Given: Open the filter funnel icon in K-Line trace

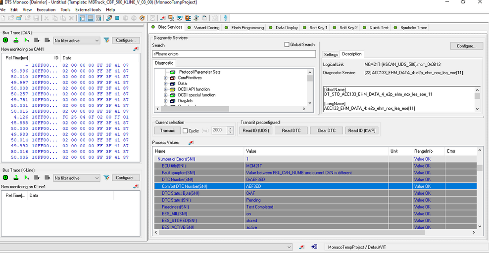Looking at the screenshot, I should click(x=106, y=178).
